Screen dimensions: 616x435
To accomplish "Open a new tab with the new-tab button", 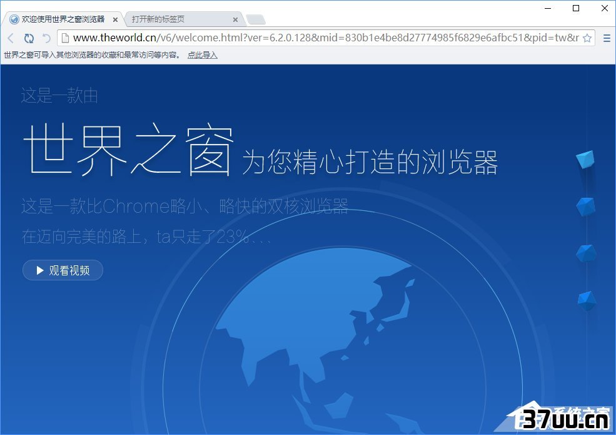I will pos(255,19).
